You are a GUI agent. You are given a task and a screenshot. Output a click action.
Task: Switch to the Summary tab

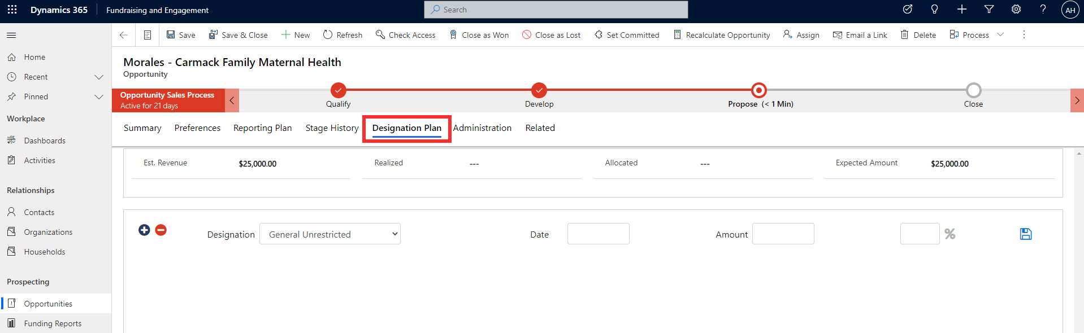142,128
